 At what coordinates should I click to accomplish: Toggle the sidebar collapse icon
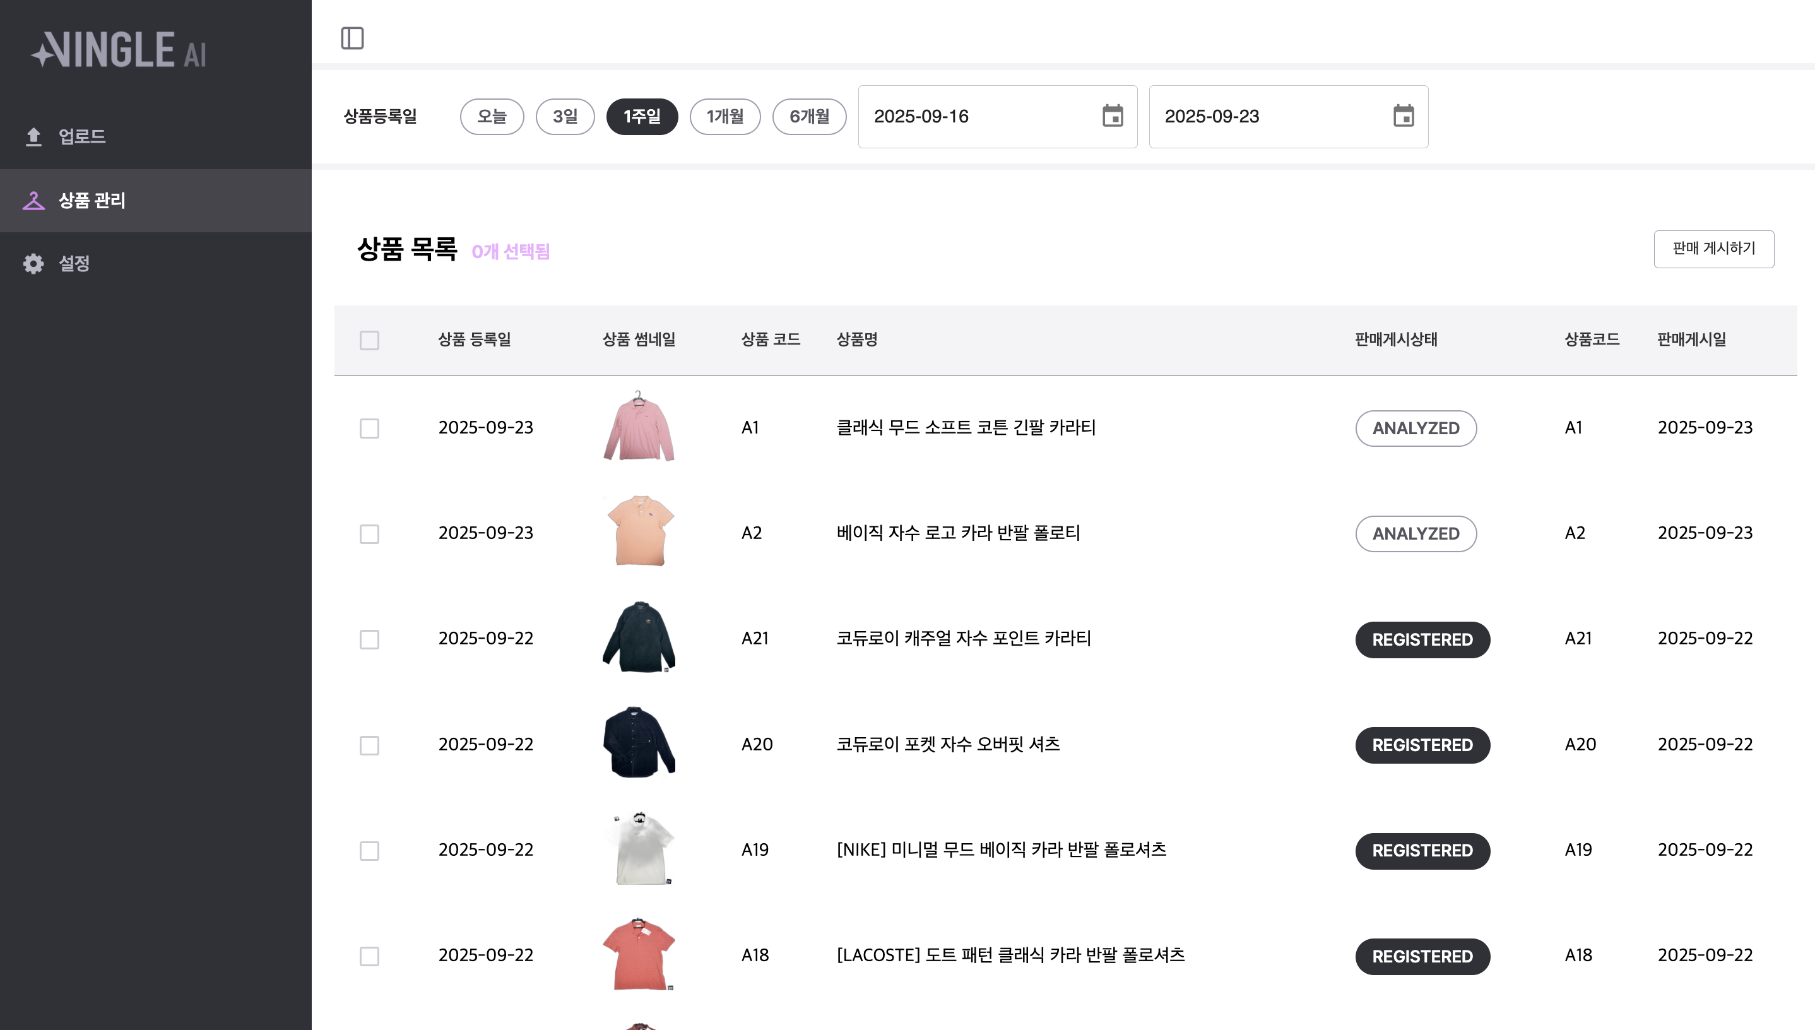(x=352, y=38)
